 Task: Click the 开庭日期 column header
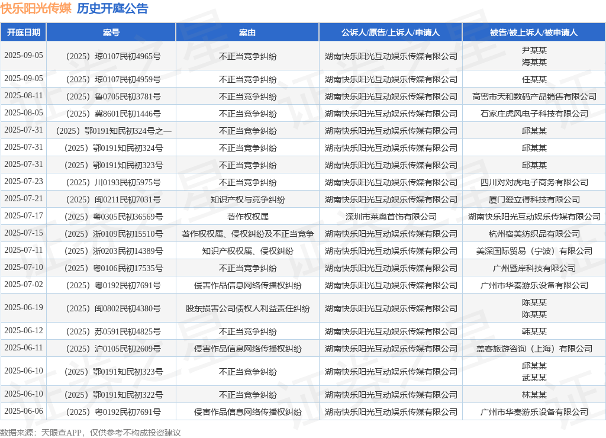[x=24, y=33]
